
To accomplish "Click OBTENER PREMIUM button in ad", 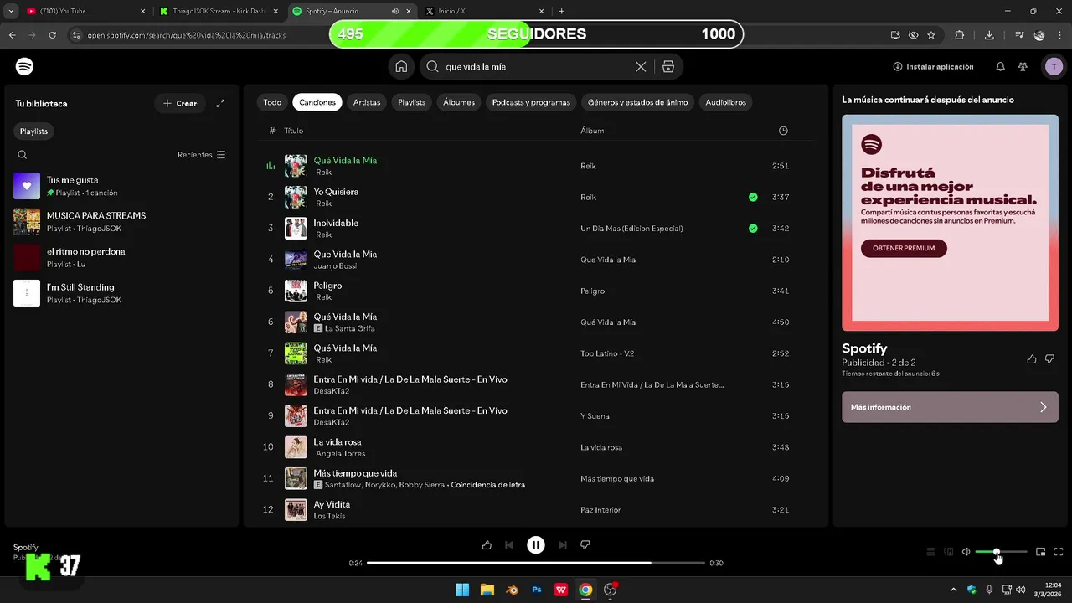I will 904,248.
